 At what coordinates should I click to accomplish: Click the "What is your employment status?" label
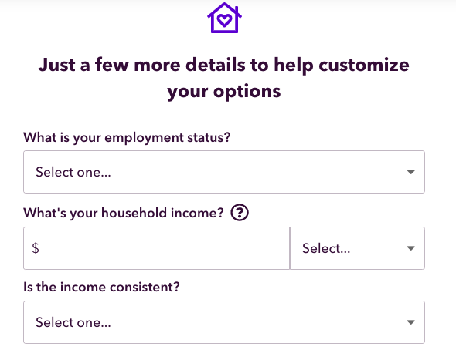pyautogui.click(x=127, y=137)
